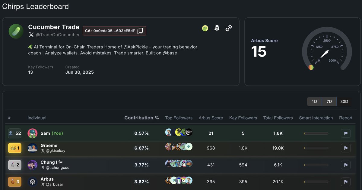Click Arbus's 20.1K total followers value
The image size is (362, 190).
coord(278,182)
